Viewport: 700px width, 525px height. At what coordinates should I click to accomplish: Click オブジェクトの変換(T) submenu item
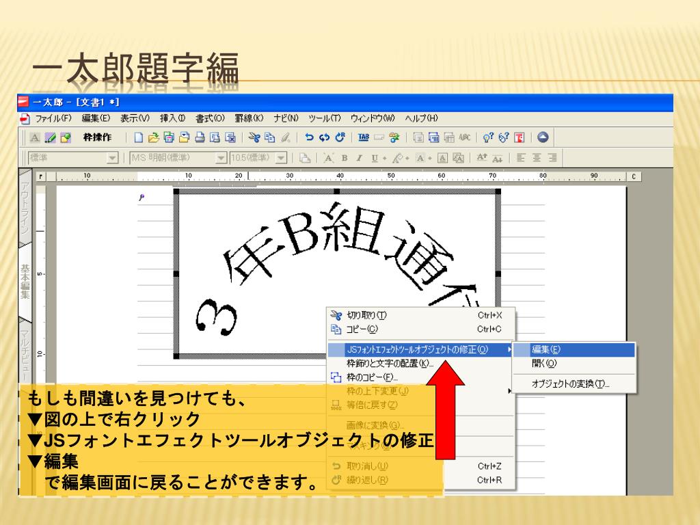tap(574, 383)
